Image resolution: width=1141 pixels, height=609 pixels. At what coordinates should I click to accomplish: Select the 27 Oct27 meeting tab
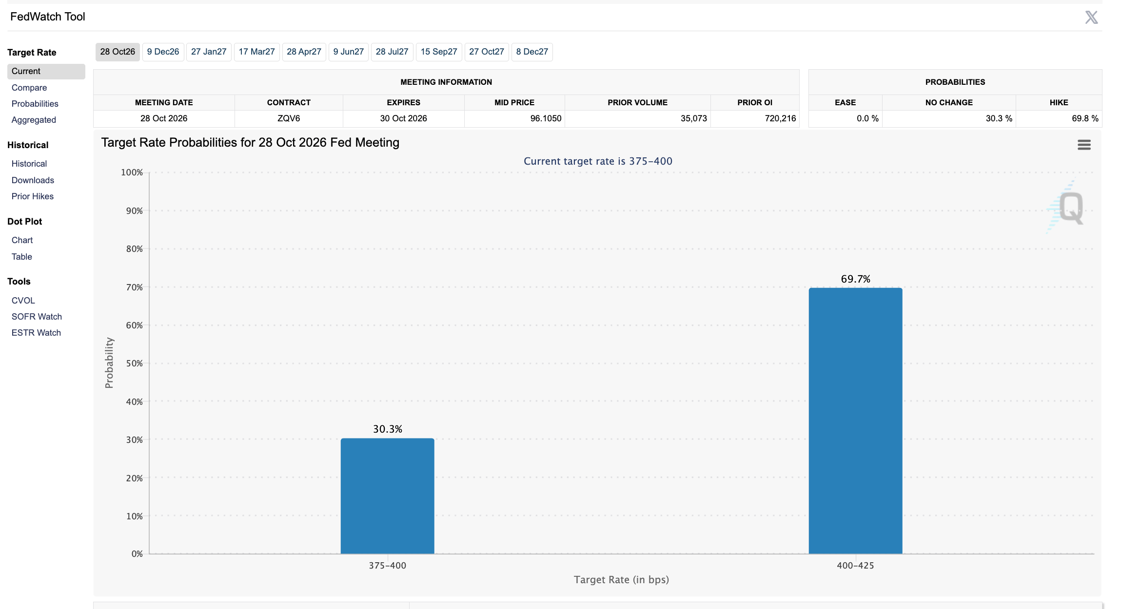point(487,52)
